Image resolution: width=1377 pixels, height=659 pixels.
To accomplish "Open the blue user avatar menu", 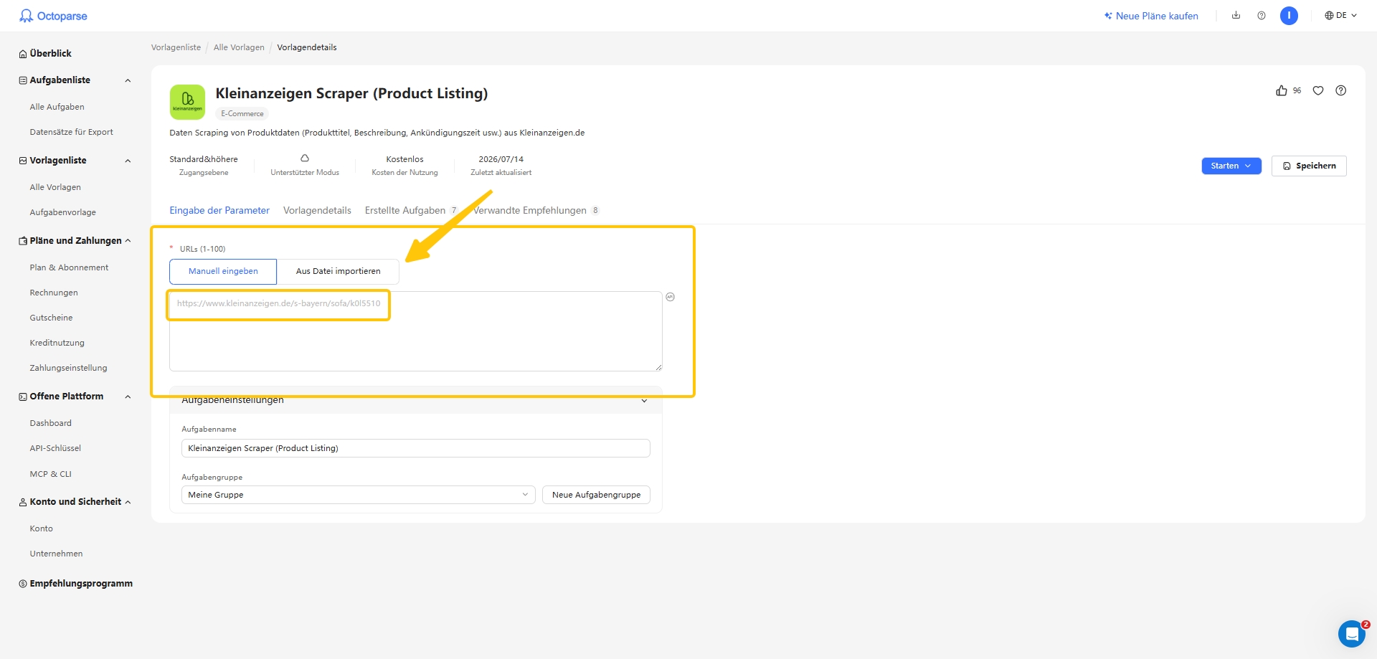I will point(1289,15).
